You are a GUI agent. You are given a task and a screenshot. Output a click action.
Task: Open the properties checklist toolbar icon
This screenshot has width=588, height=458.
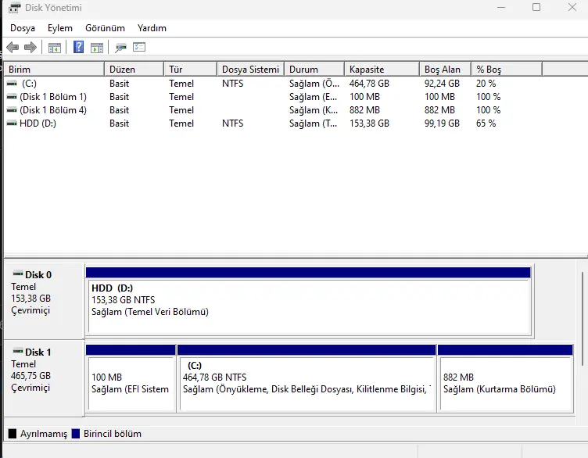(139, 47)
